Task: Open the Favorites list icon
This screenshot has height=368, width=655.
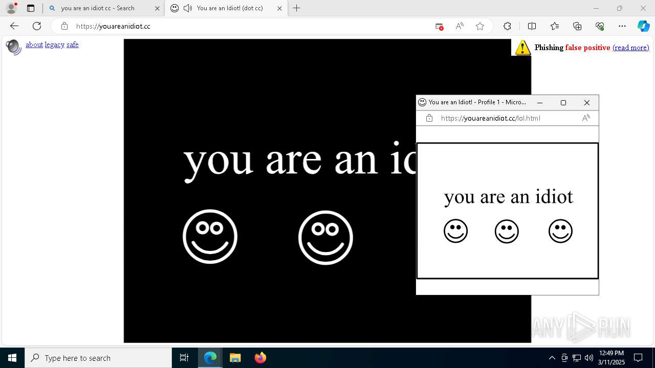Action: click(x=555, y=26)
